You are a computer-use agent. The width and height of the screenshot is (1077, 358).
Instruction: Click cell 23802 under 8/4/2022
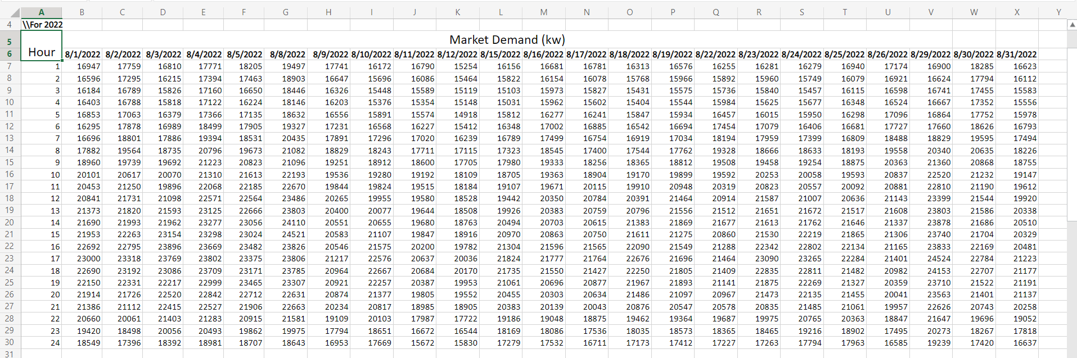click(204, 259)
